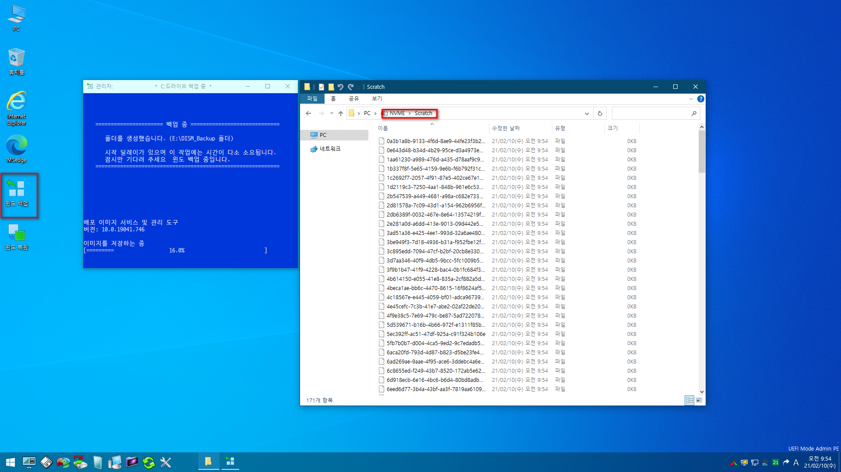The height and width of the screenshot is (472, 841).
Task: Open Customize Quick Access Toolbar dropdown
Action: coord(358,87)
